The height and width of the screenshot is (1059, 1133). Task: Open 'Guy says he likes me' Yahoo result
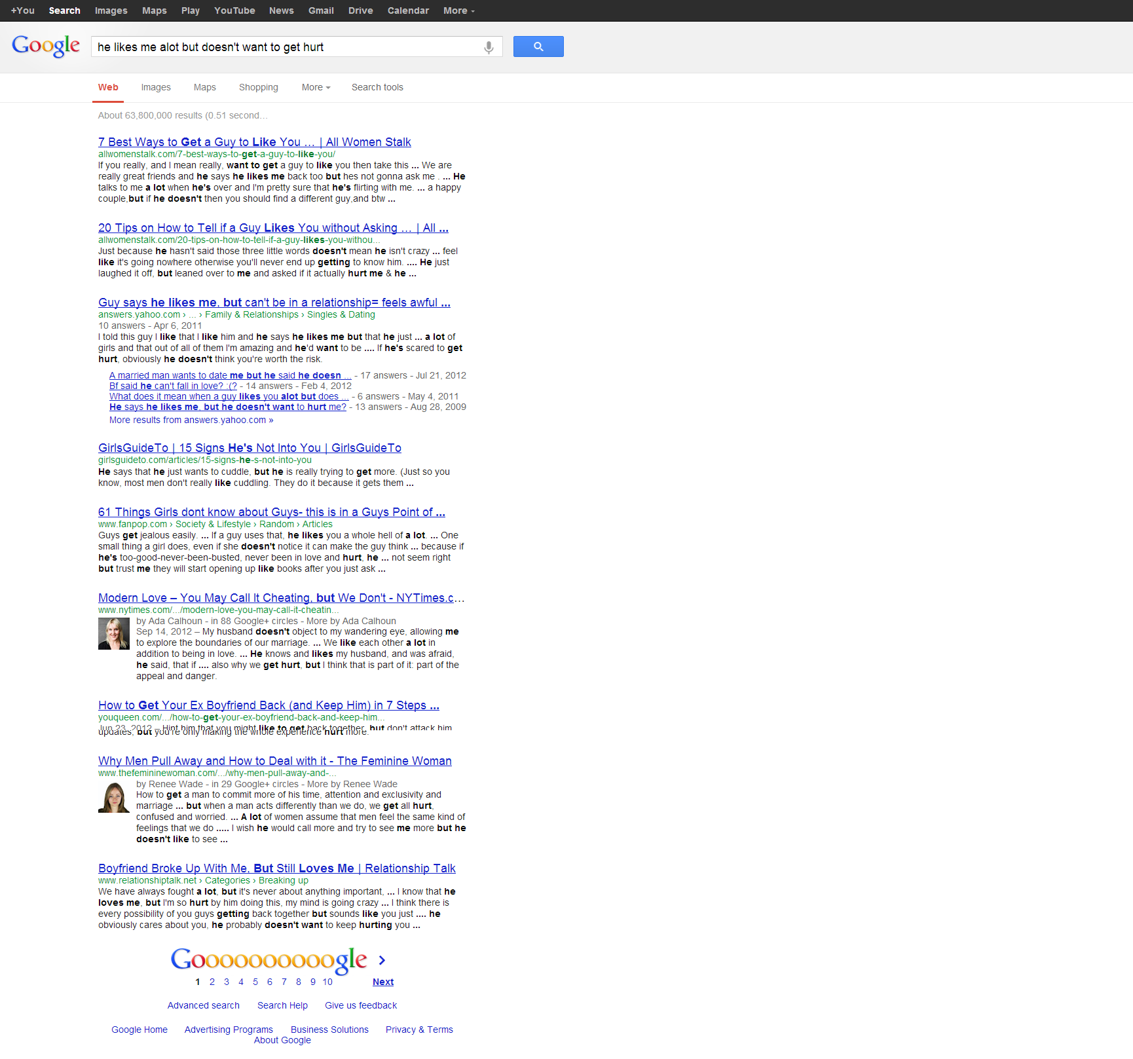[274, 303]
